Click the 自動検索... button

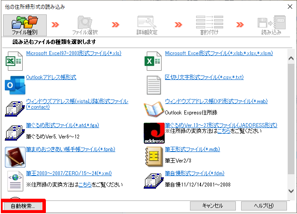23,206
